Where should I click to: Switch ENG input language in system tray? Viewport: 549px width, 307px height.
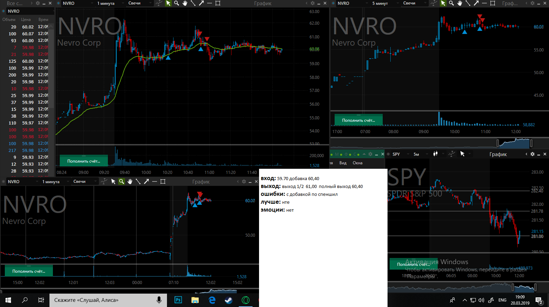pos(502,300)
